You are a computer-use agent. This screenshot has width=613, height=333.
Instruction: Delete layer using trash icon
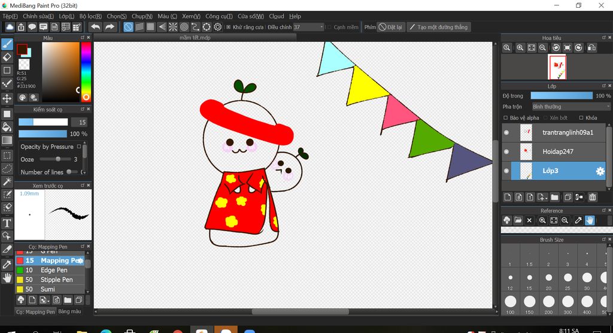pos(593,197)
